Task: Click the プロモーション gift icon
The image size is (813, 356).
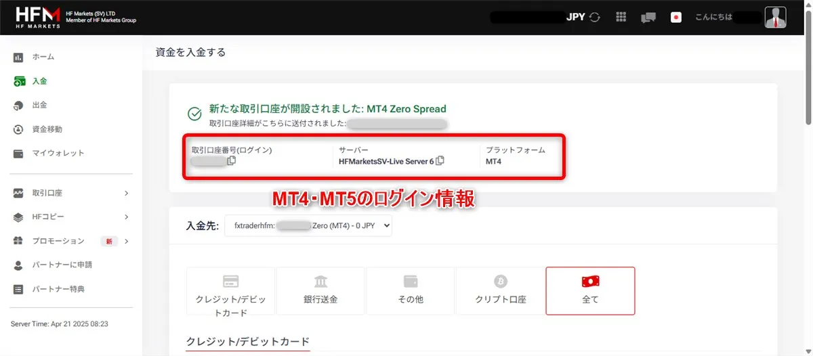Action: click(19, 241)
